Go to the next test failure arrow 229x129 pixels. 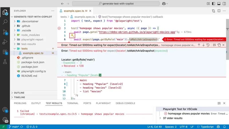[204, 45]
